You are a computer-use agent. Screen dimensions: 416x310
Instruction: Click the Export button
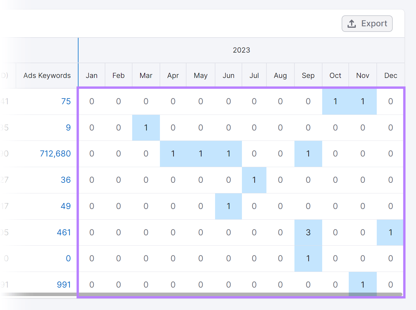367,23
